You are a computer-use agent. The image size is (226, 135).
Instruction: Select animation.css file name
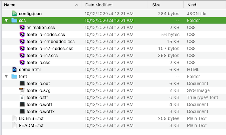40,27
